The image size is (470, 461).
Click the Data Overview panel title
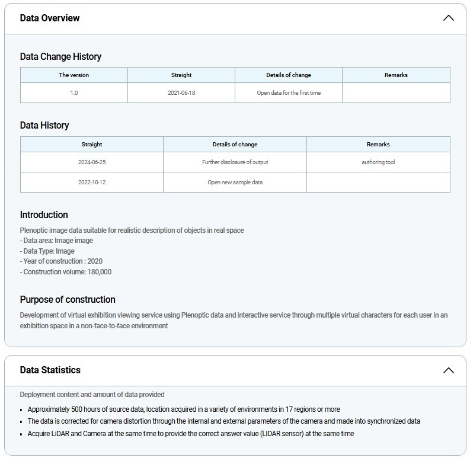[x=50, y=18]
